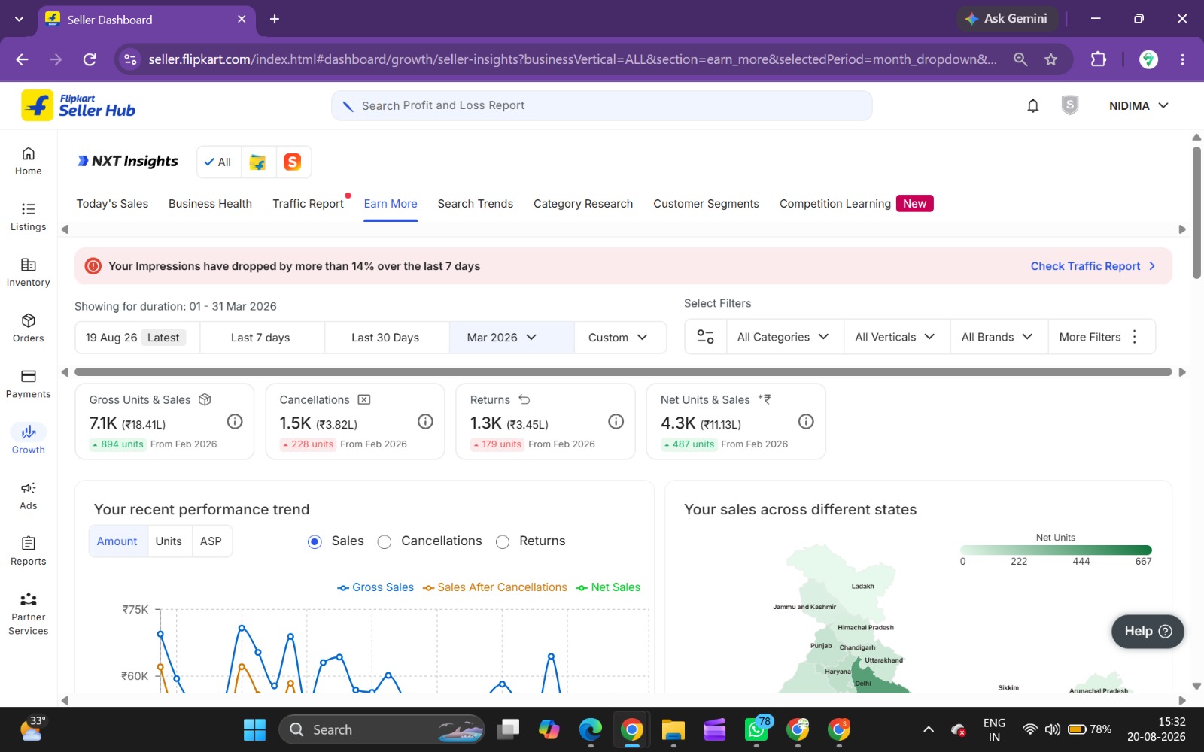Show hidden system tray icons
The height and width of the screenshot is (752, 1204).
click(929, 729)
